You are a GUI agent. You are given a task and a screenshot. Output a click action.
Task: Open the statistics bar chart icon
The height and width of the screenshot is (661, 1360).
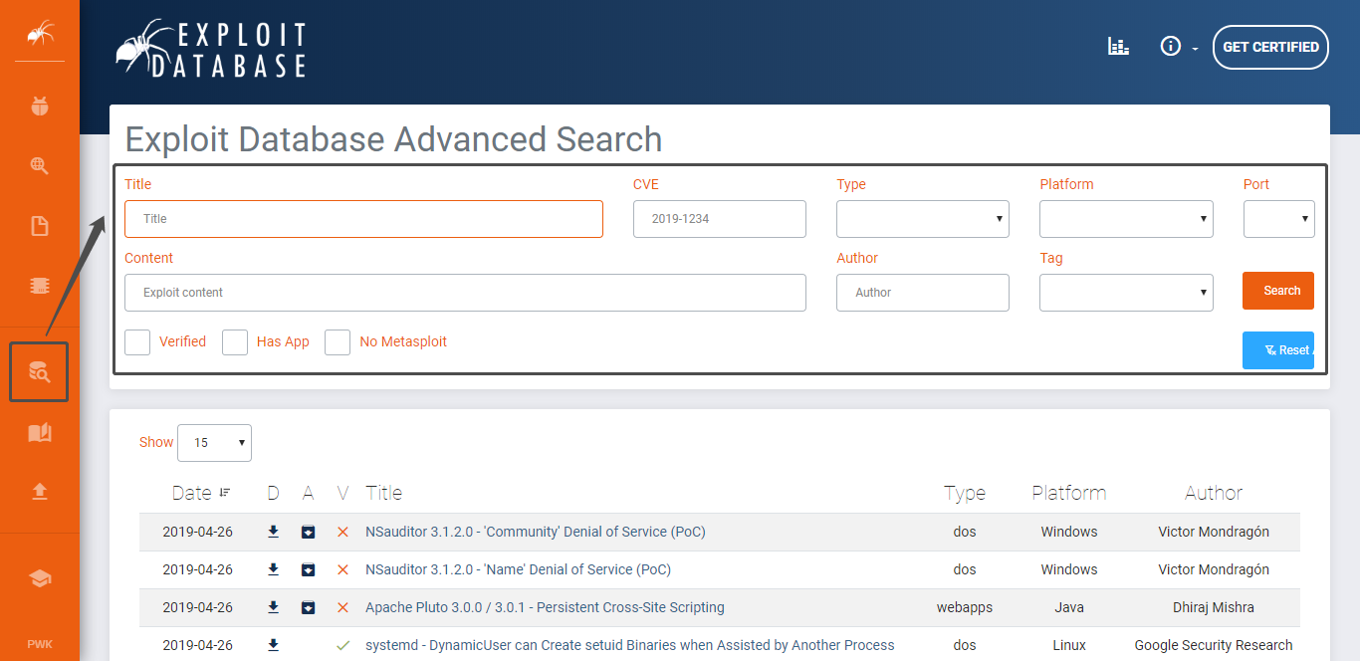pyautogui.click(x=1118, y=47)
